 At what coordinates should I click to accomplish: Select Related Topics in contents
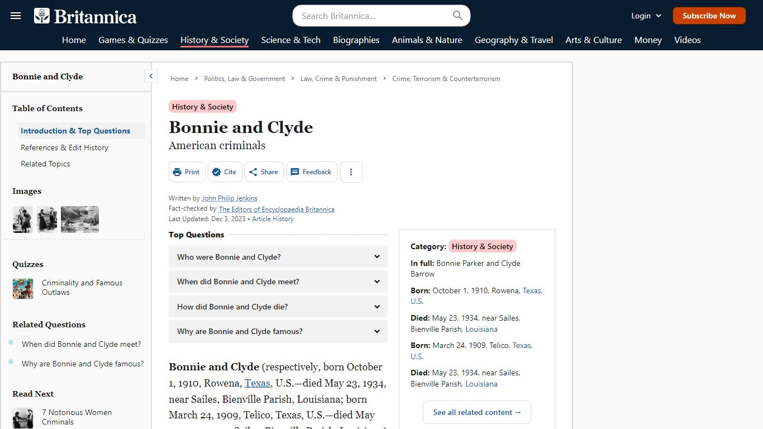click(x=45, y=164)
